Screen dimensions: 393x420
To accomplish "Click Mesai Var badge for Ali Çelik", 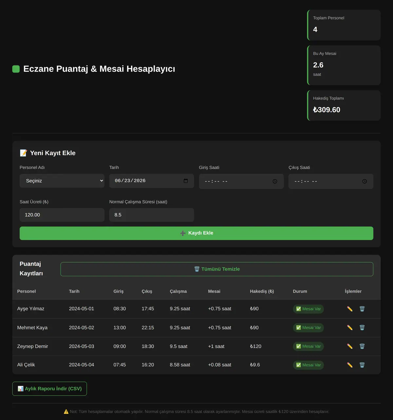I will pos(308,365).
